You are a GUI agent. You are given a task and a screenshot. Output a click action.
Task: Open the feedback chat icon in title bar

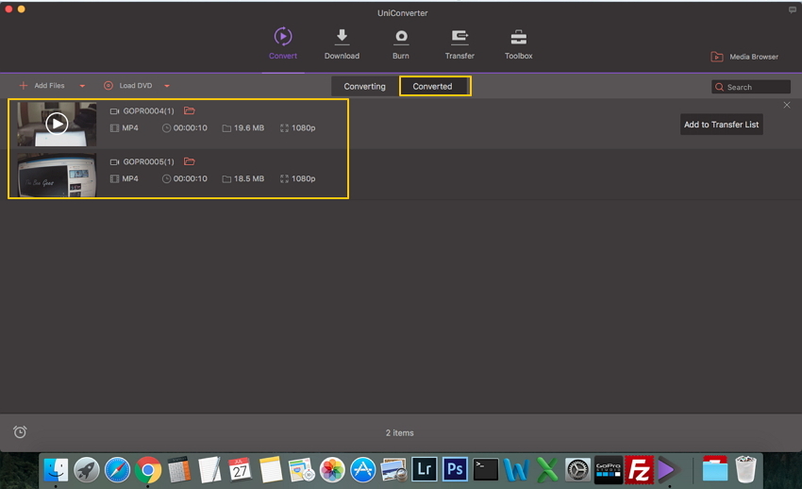coord(793,10)
